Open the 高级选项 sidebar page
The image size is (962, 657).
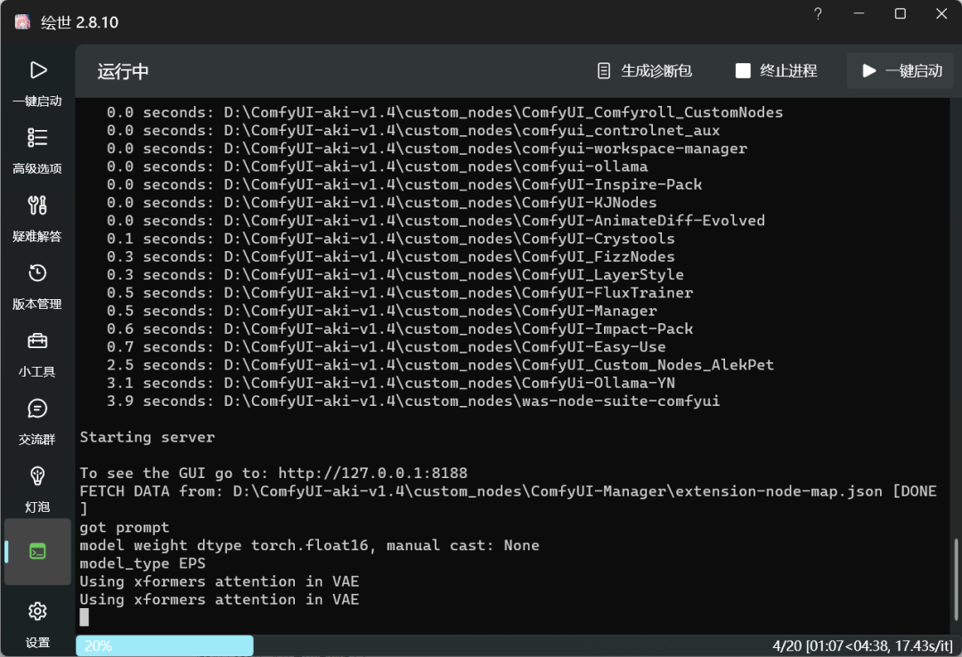(37, 151)
